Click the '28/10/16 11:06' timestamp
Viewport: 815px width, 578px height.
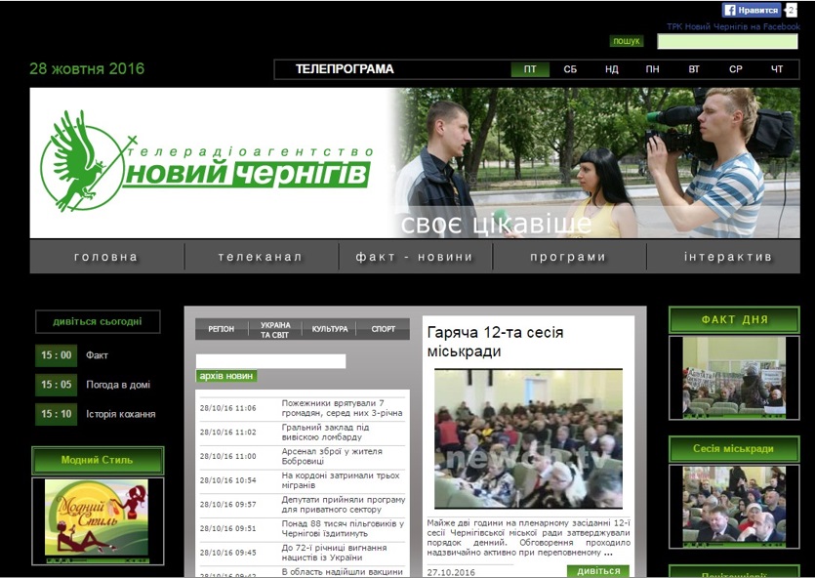coord(228,408)
